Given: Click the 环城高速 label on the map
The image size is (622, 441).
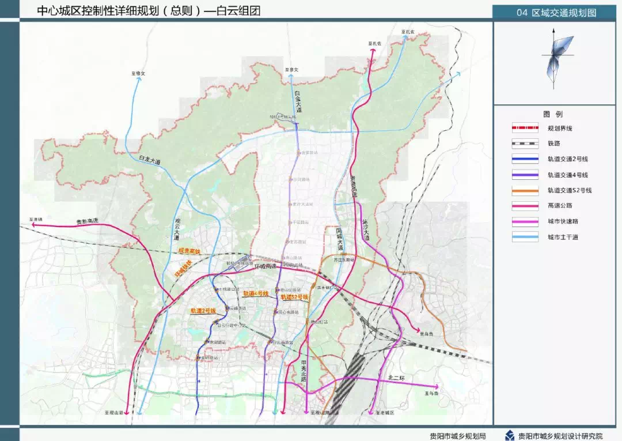Looking at the screenshot, I should [x=266, y=266].
